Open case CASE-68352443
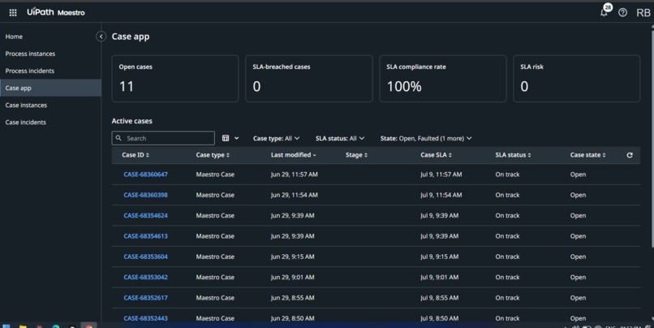The width and height of the screenshot is (654, 328). (x=145, y=318)
